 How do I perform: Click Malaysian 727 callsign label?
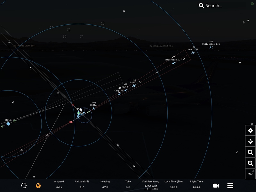[x=173, y=60]
